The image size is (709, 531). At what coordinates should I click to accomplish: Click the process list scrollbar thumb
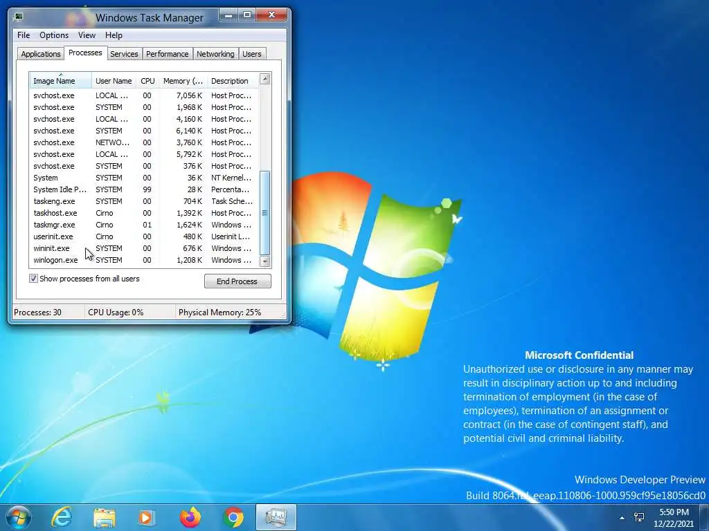point(265,213)
